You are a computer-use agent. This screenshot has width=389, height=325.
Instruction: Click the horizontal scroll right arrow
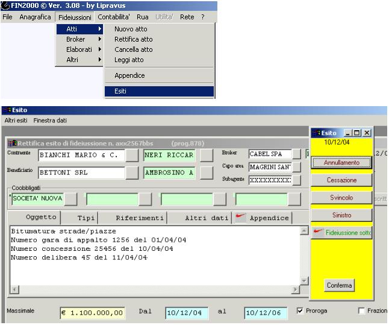[296, 289]
